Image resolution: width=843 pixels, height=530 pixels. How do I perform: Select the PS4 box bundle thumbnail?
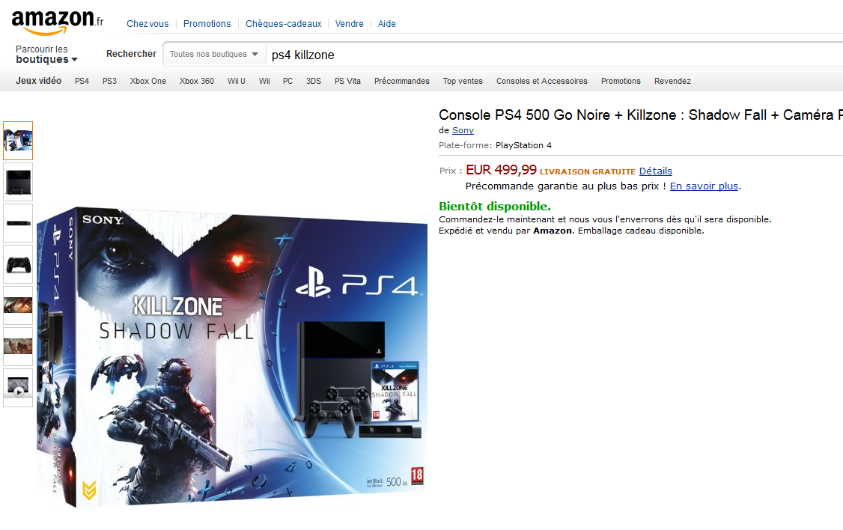(x=18, y=141)
